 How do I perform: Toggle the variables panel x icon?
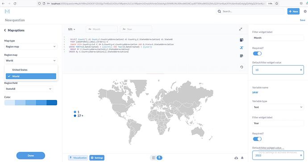point(241,48)
